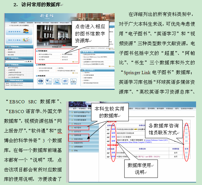Open Communication Mass Media Complete (CMMC) link
The height and width of the screenshot is (185, 202).
[134, 142]
